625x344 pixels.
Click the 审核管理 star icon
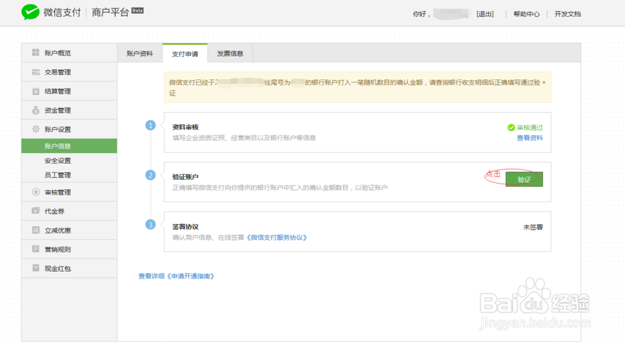pyautogui.click(x=36, y=192)
